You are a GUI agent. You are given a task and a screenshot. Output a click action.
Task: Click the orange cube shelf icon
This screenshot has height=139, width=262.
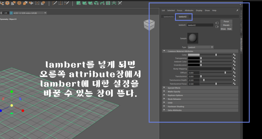7,3
